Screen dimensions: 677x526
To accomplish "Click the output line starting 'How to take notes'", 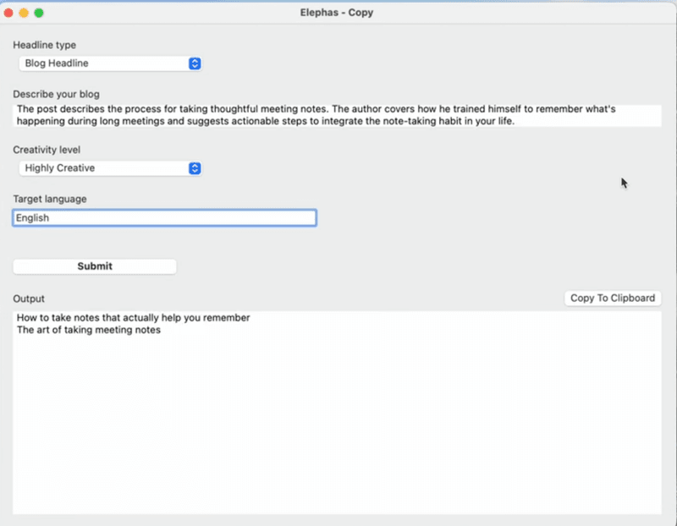I will 133,318.
